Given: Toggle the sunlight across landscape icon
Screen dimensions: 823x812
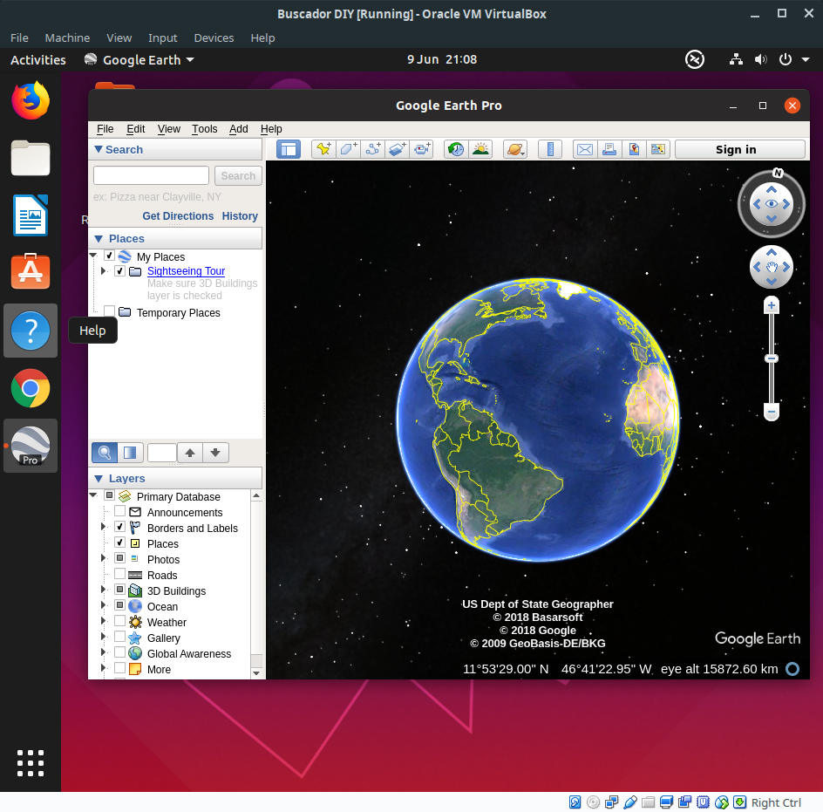Looking at the screenshot, I should (480, 149).
